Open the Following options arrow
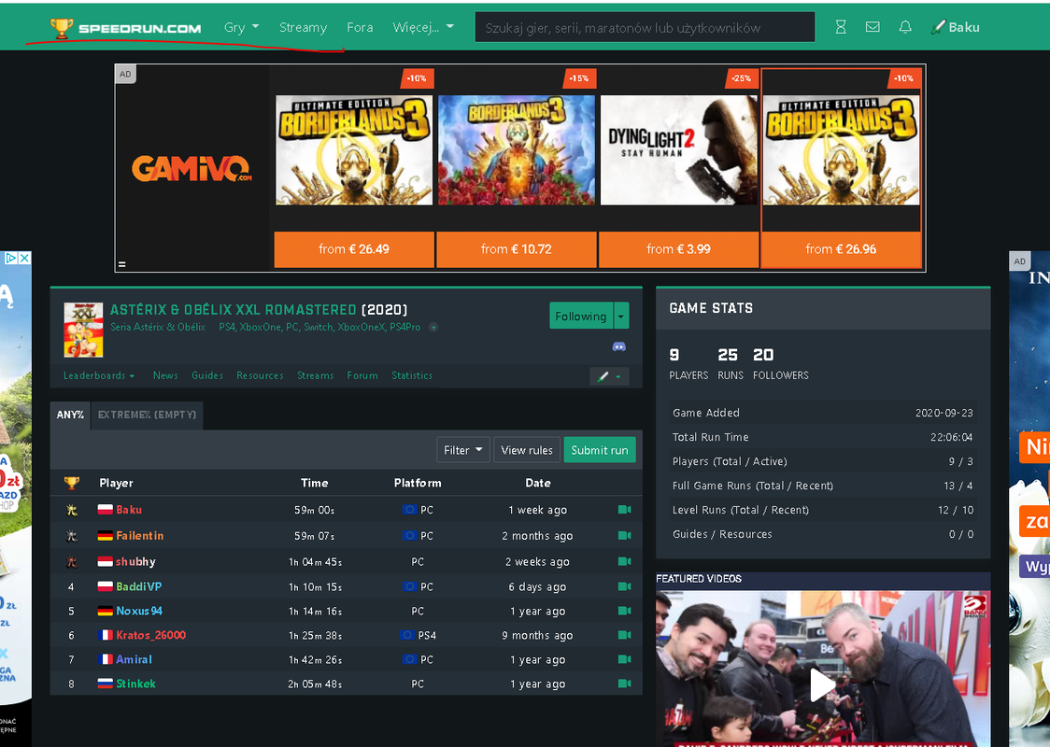Screen dimensions: 1050x747 coord(621,316)
